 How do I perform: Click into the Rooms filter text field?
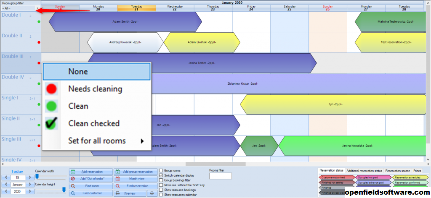tap(218, 176)
